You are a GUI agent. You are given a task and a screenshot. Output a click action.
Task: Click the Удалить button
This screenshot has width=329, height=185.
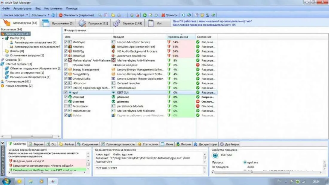(x=169, y=15)
